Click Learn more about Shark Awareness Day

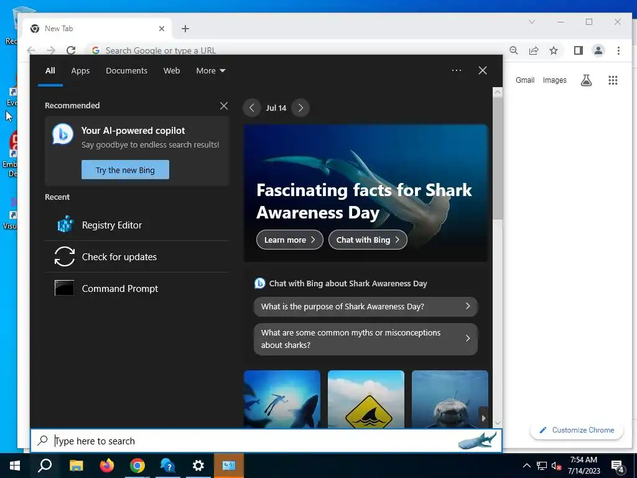pos(290,240)
